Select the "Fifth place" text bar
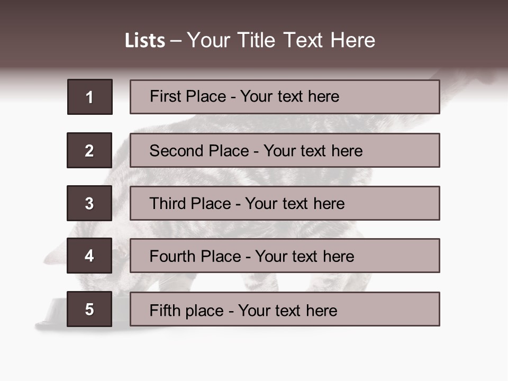508x381 pixels. [x=285, y=309]
